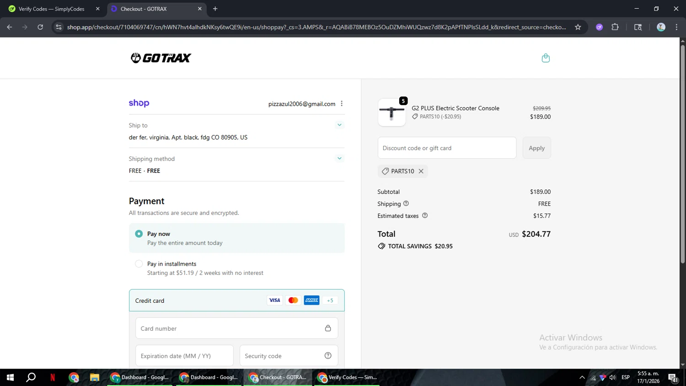This screenshot has width=686, height=386.
Task: Show hidden system tray icons
Action: pyautogui.click(x=582, y=377)
